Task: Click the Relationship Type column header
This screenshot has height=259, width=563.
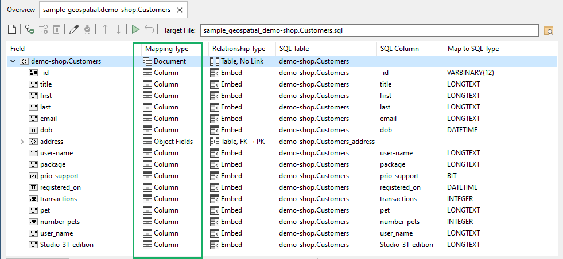Action: pyautogui.click(x=238, y=49)
